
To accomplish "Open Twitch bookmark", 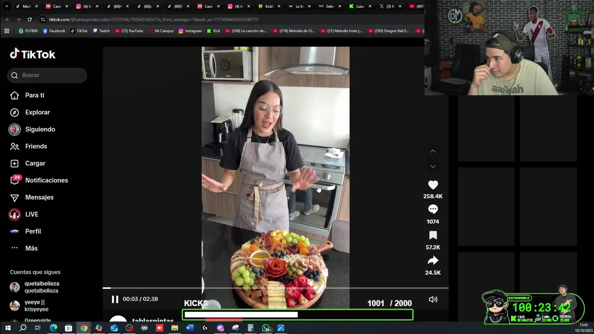I will coord(101,31).
